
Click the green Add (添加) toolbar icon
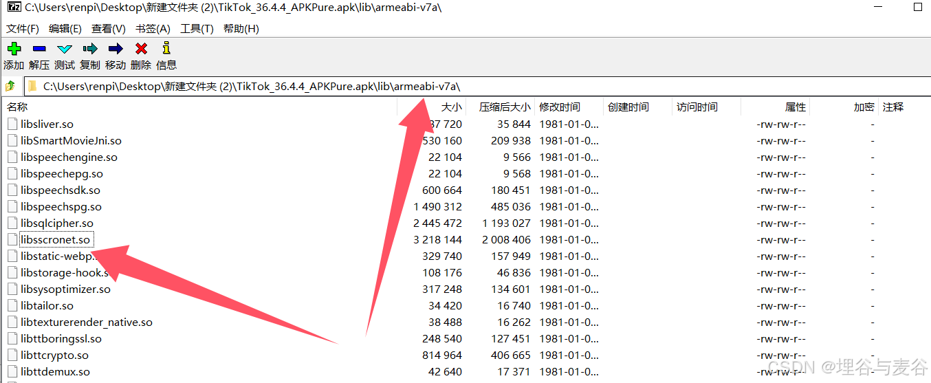point(14,49)
